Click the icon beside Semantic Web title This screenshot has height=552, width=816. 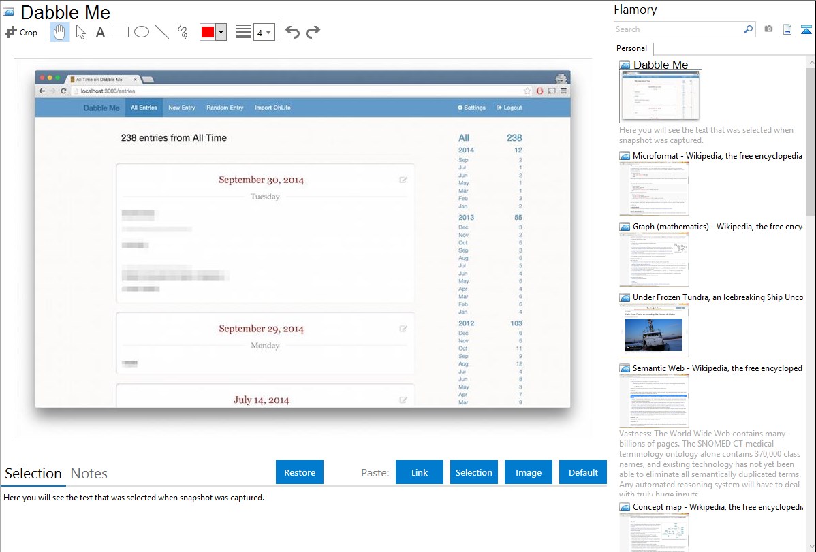click(625, 368)
